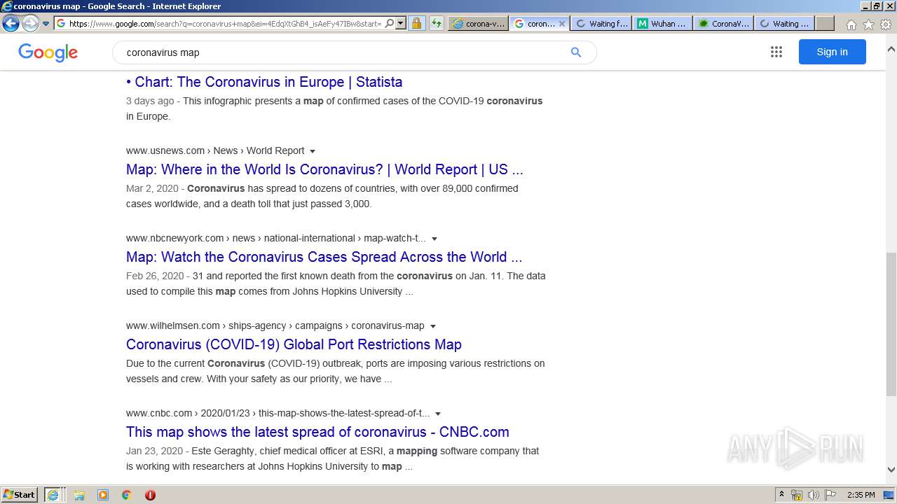The height and width of the screenshot is (504, 897).
Task: Click the search magnifier in address bar
Action: [390, 23]
